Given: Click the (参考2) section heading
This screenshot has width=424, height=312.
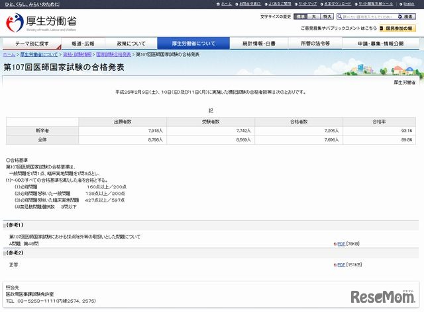Looking at the screenshot, I should coord(15,253).
